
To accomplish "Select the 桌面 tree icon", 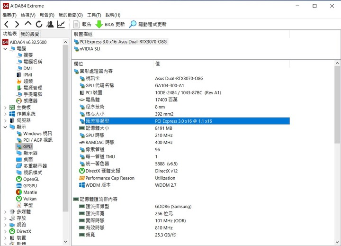I will 19,160.
